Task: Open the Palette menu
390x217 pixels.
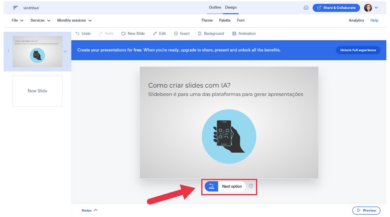Action: point(225,20)
